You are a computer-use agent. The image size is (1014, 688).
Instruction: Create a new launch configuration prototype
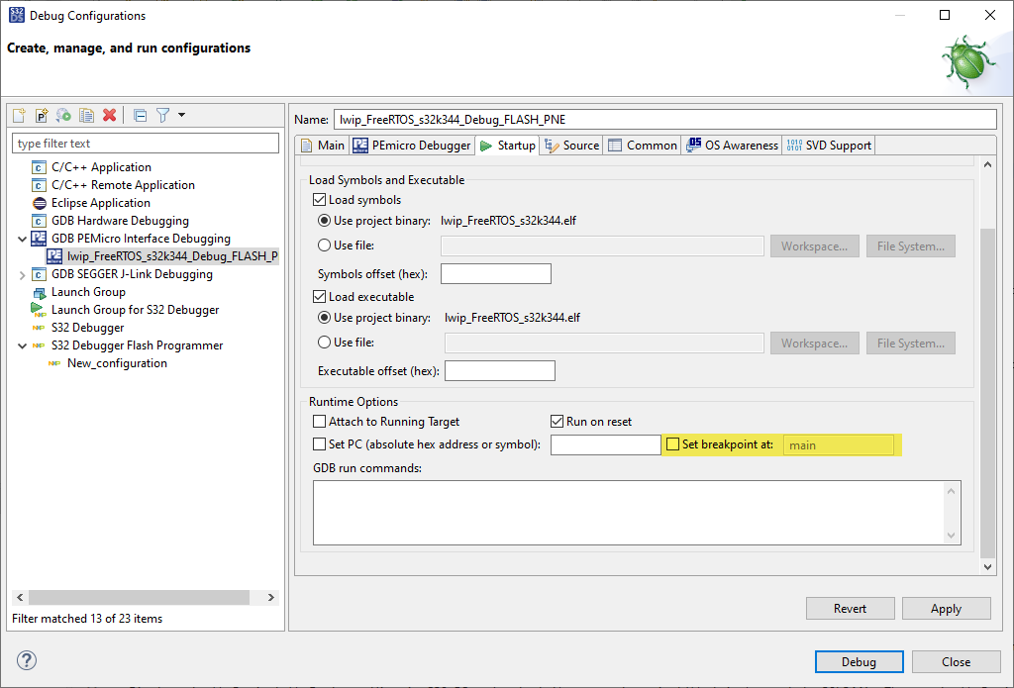coord(41,115)
